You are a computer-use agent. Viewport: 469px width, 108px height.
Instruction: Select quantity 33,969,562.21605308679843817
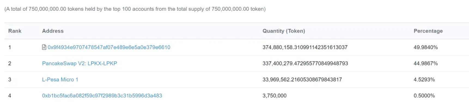coord(302,80)
